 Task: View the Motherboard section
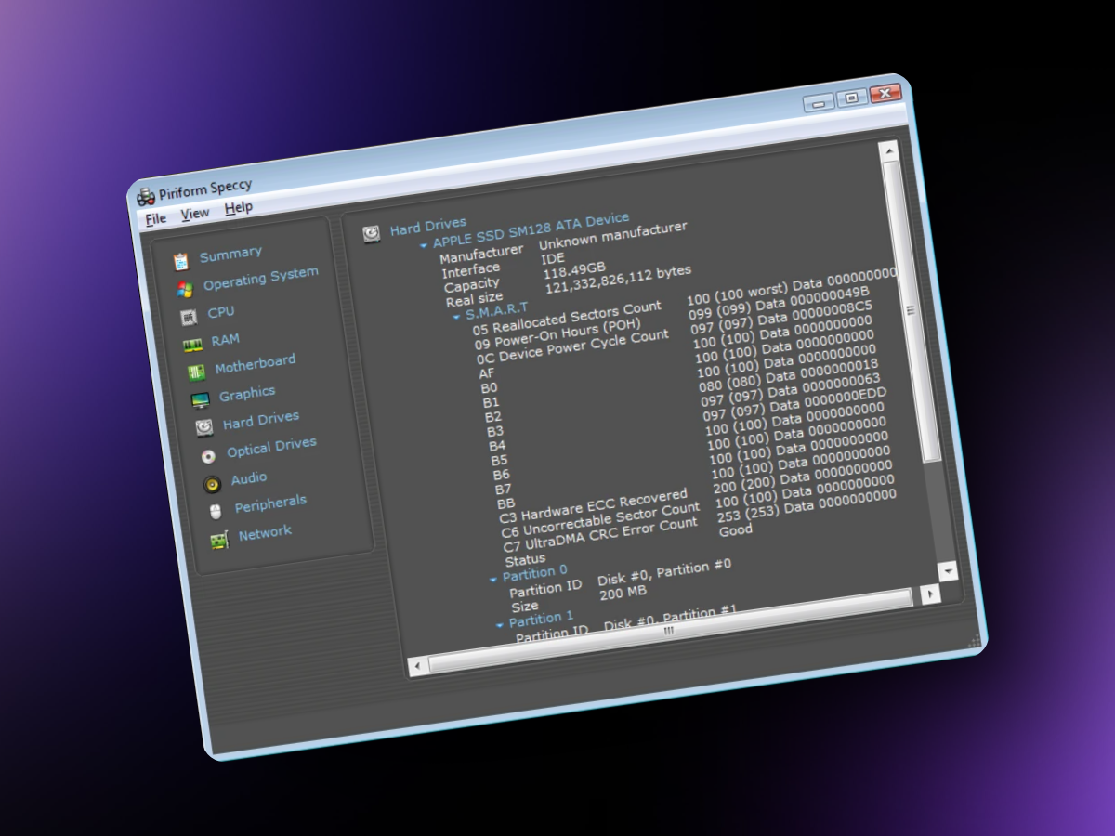pos(256,364)
